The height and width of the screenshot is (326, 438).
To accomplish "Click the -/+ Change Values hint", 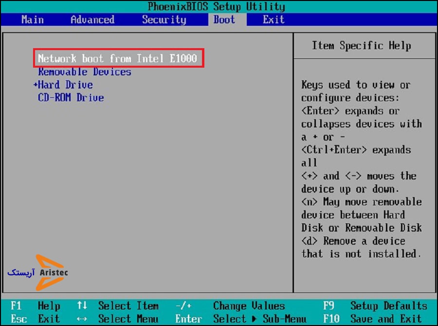I will [230, 306].
